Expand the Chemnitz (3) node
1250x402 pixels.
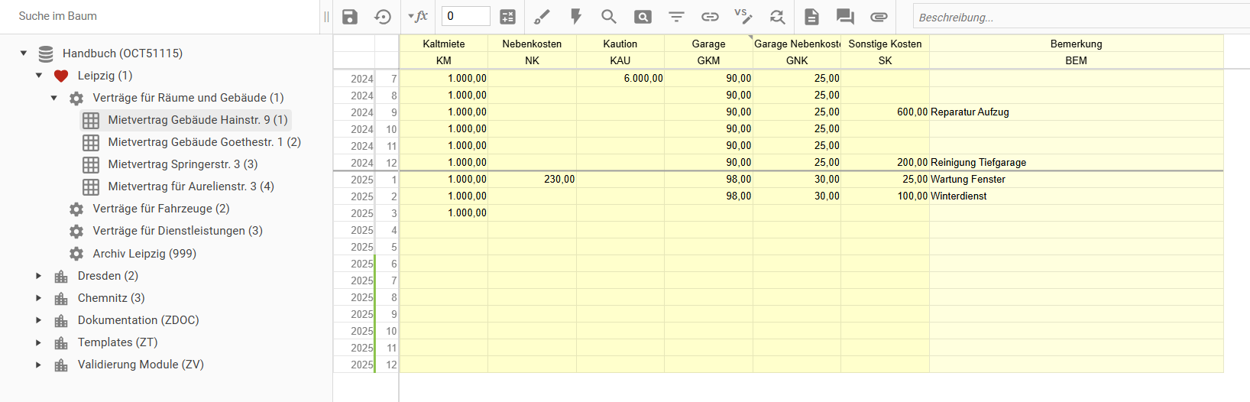[39, 298]
